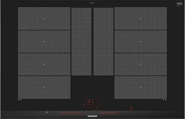Select the upper-left zone indicator showing 8
Screen dimensions: 185x119
pos(89,102)
